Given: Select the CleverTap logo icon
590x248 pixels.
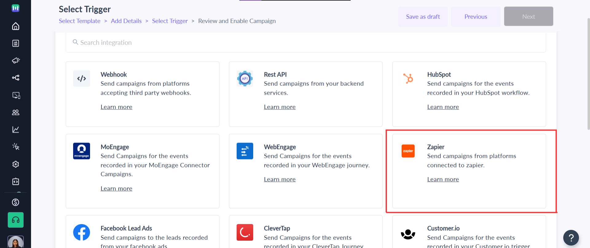Looking at the screenshot, I should (x=245, y=232).
